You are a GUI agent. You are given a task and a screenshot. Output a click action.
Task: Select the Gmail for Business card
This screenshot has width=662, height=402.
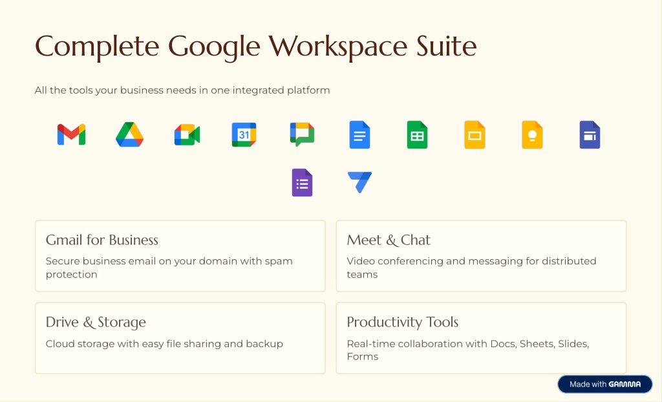[180, 256]
